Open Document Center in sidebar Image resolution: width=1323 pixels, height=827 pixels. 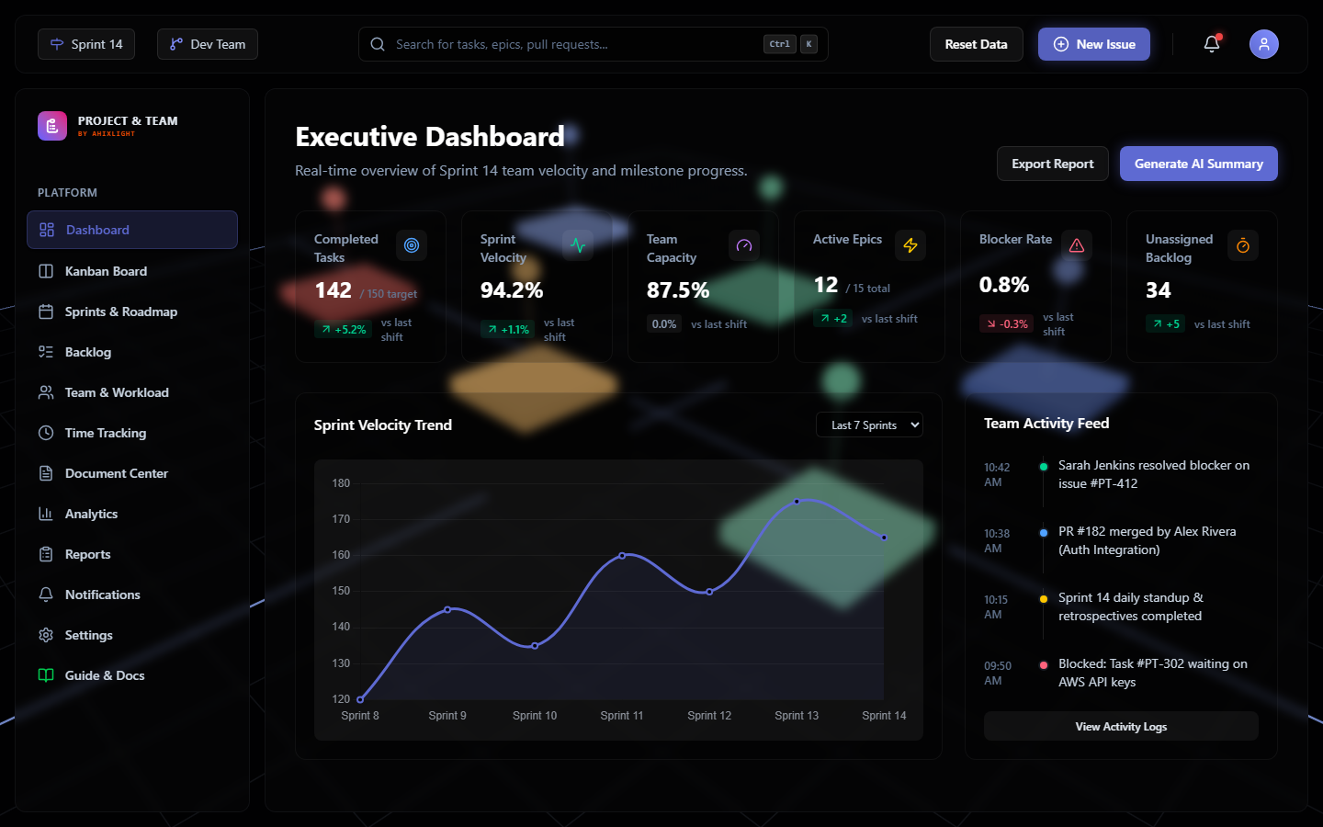click(132, 473)
